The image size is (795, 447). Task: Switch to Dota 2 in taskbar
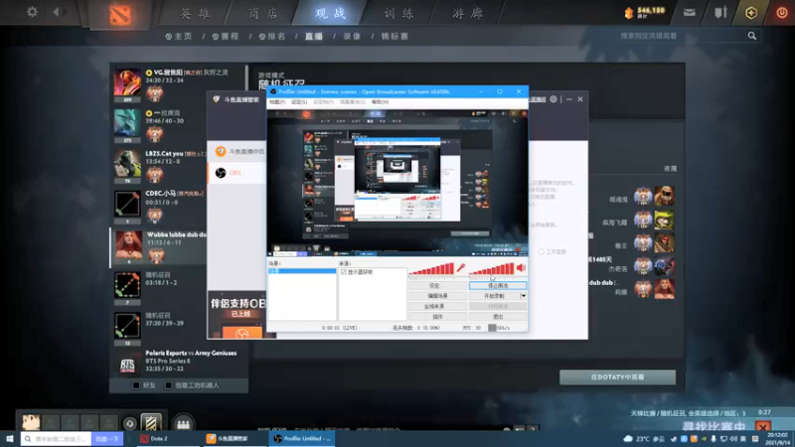[169, 438]
